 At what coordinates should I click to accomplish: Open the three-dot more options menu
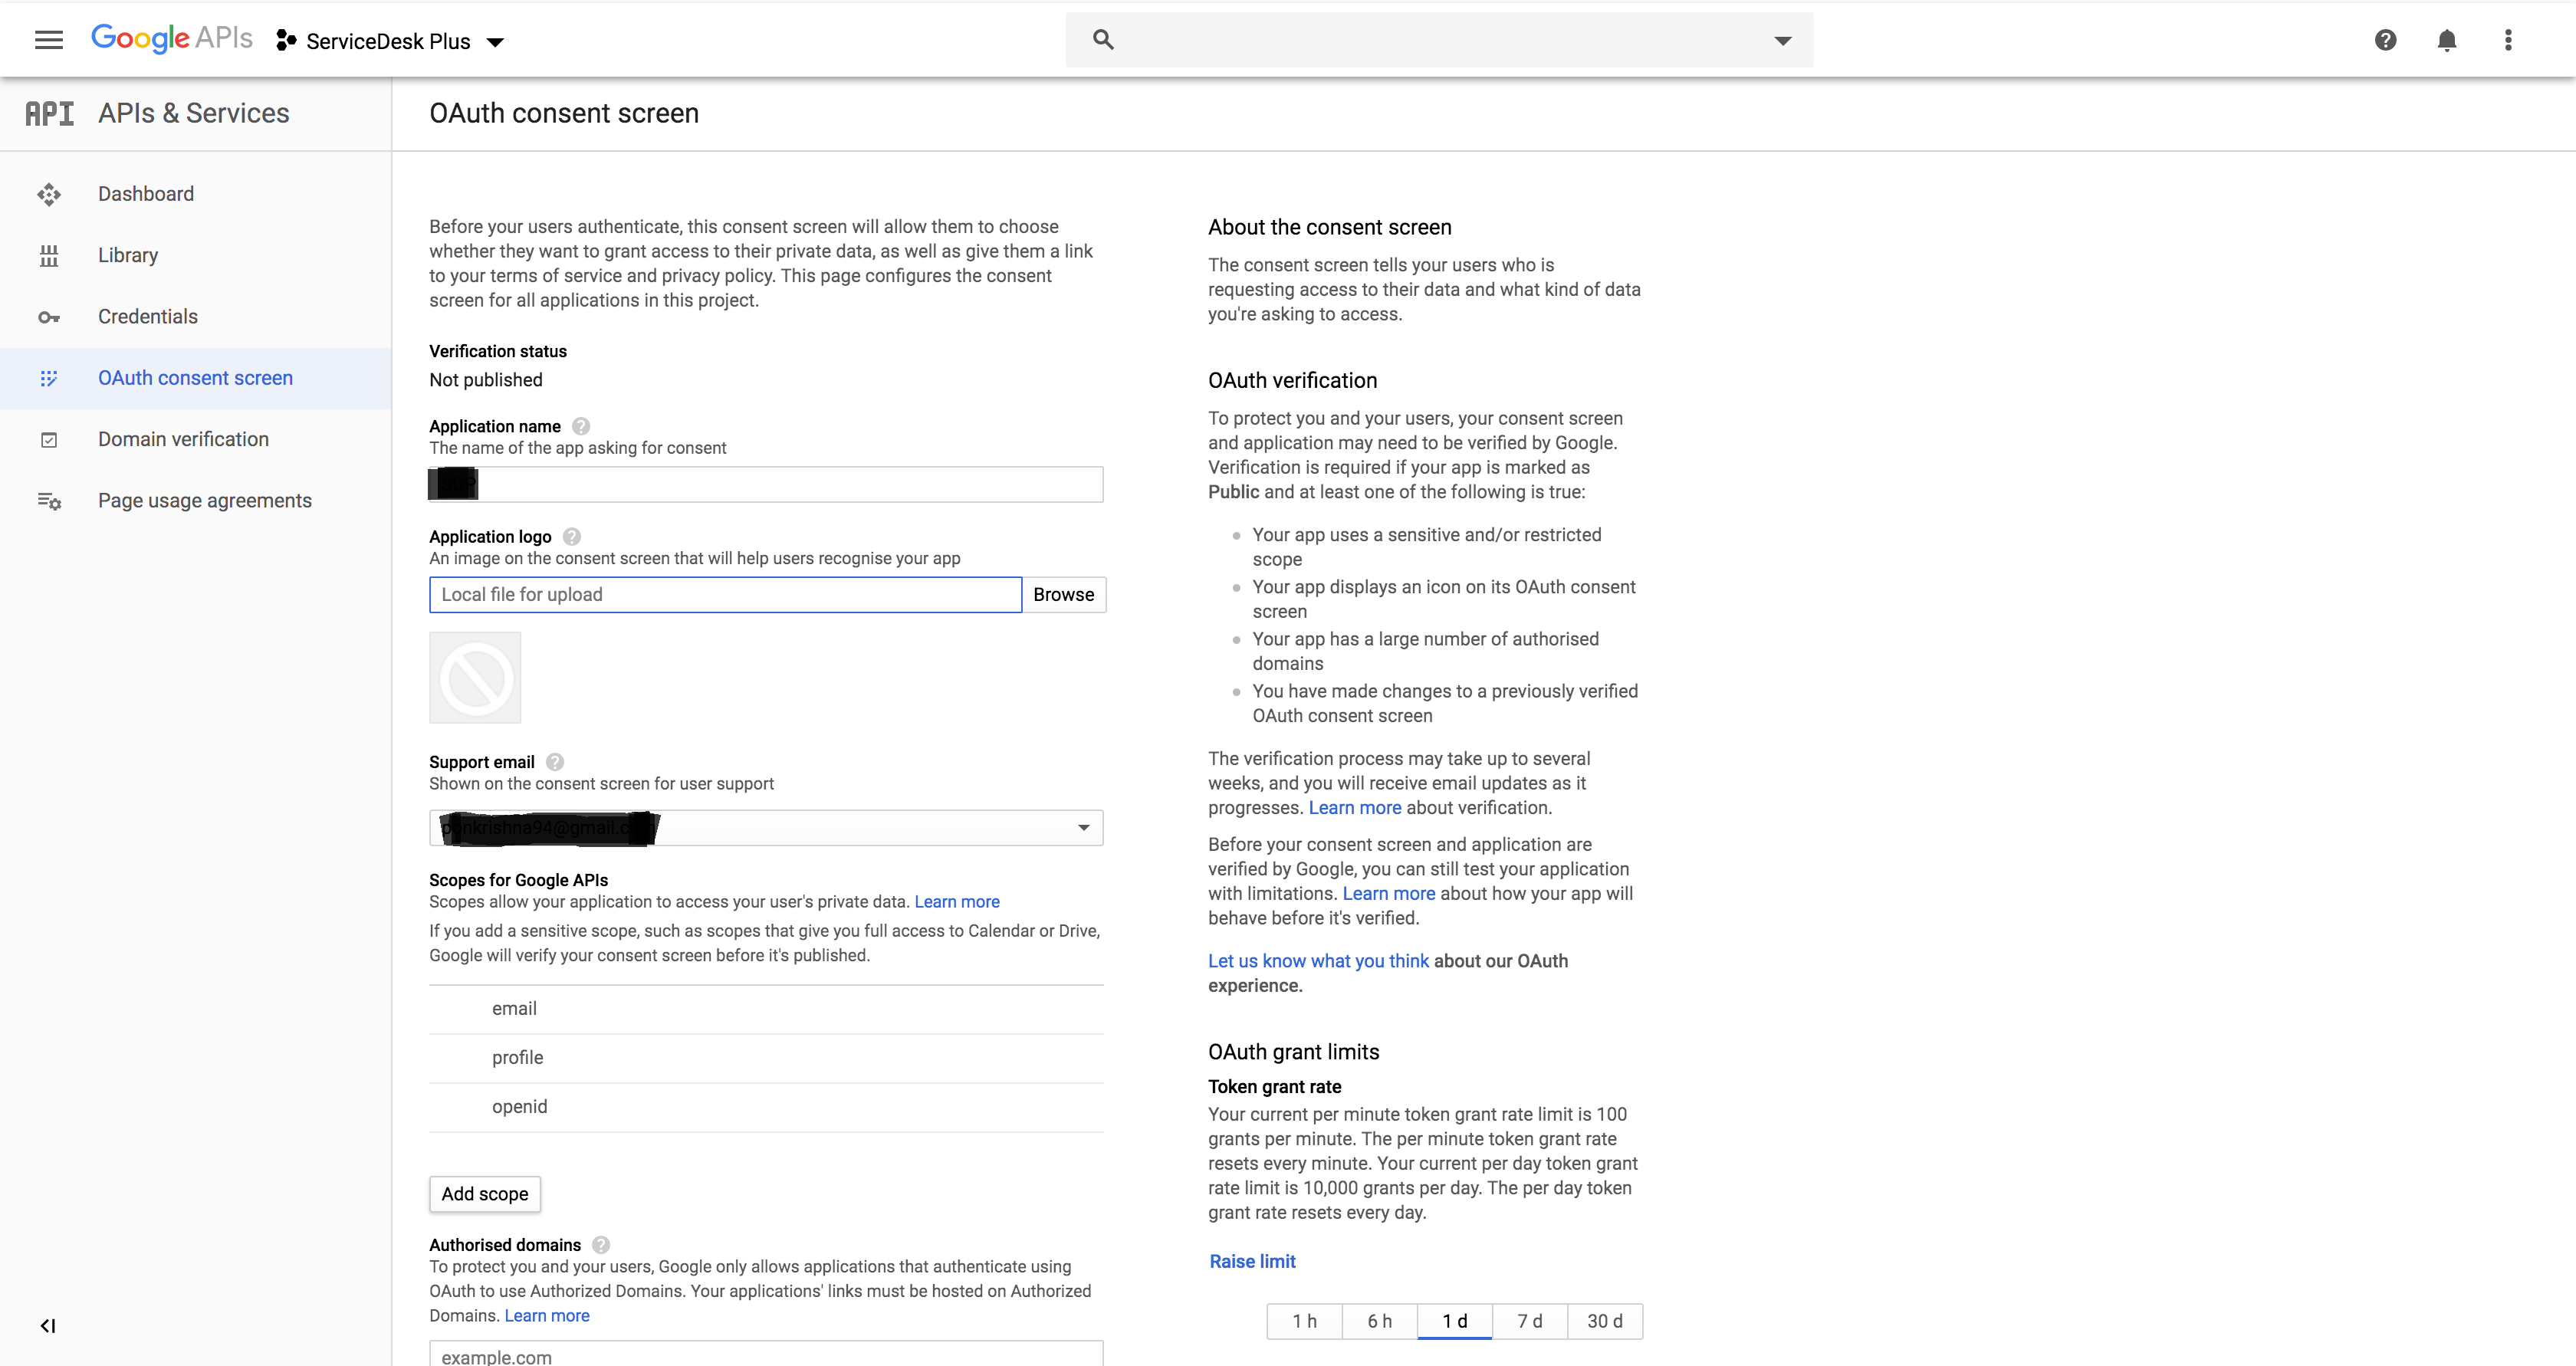(x=2507, y=40)
